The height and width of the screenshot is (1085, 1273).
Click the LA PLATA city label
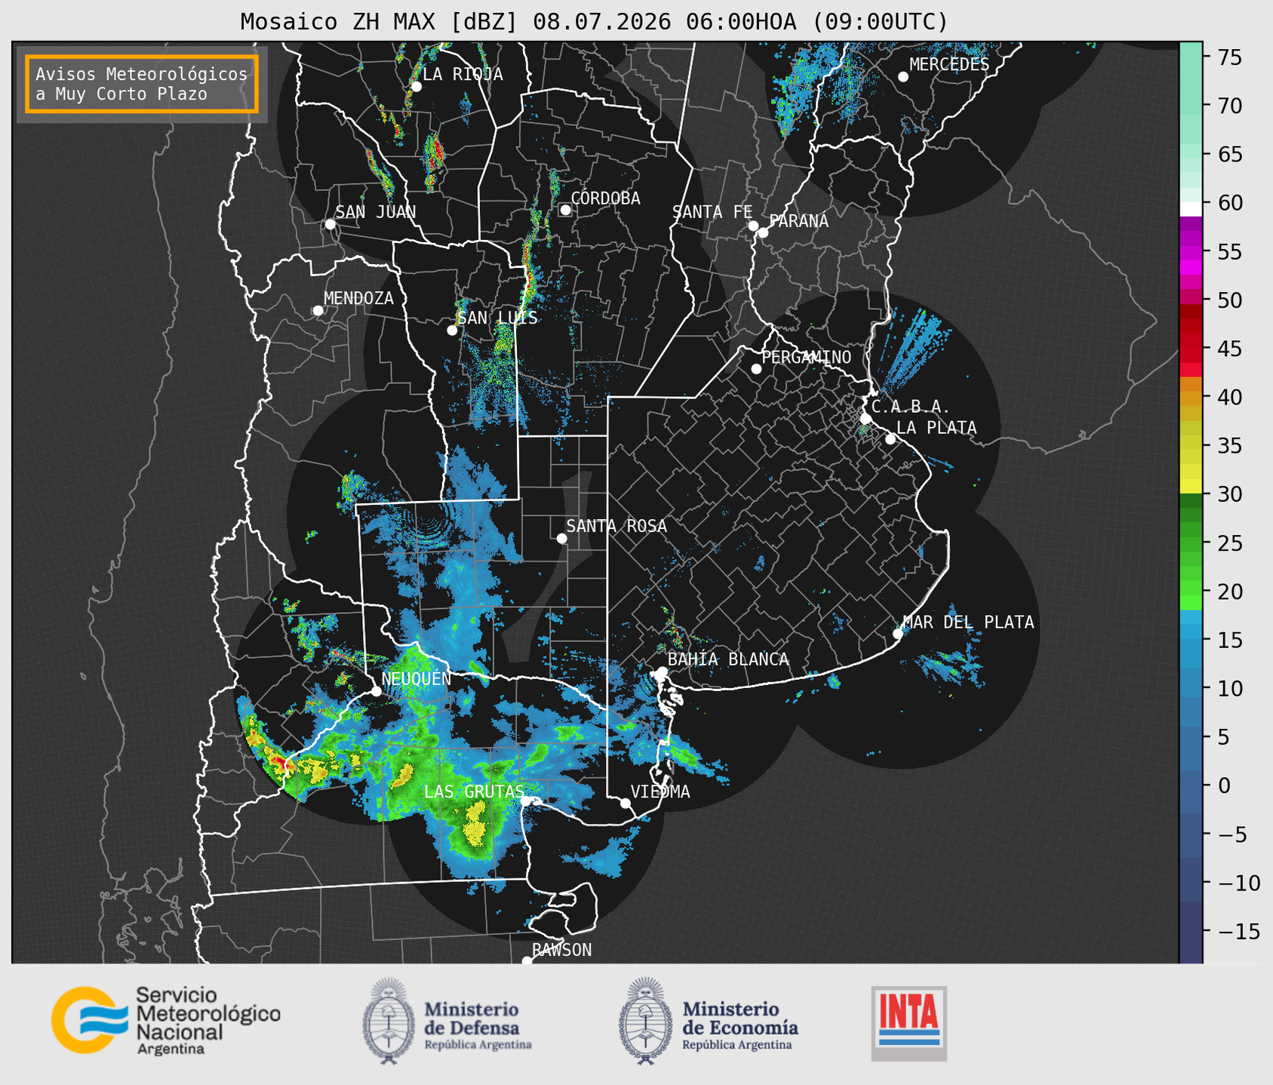[936, 428]
